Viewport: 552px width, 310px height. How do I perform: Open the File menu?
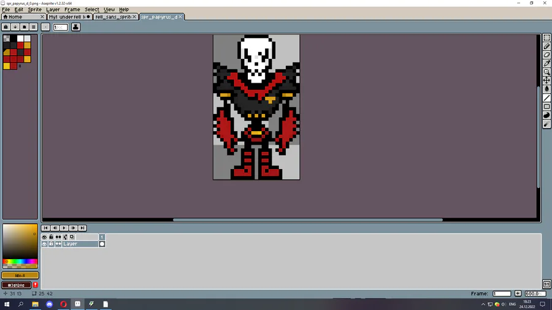click(6, 9)
